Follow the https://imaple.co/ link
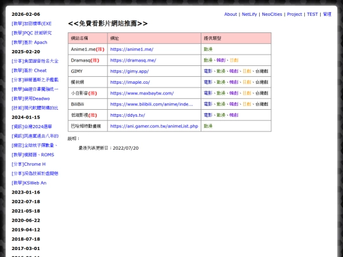 pyautogui.click(x=130, y=82)
